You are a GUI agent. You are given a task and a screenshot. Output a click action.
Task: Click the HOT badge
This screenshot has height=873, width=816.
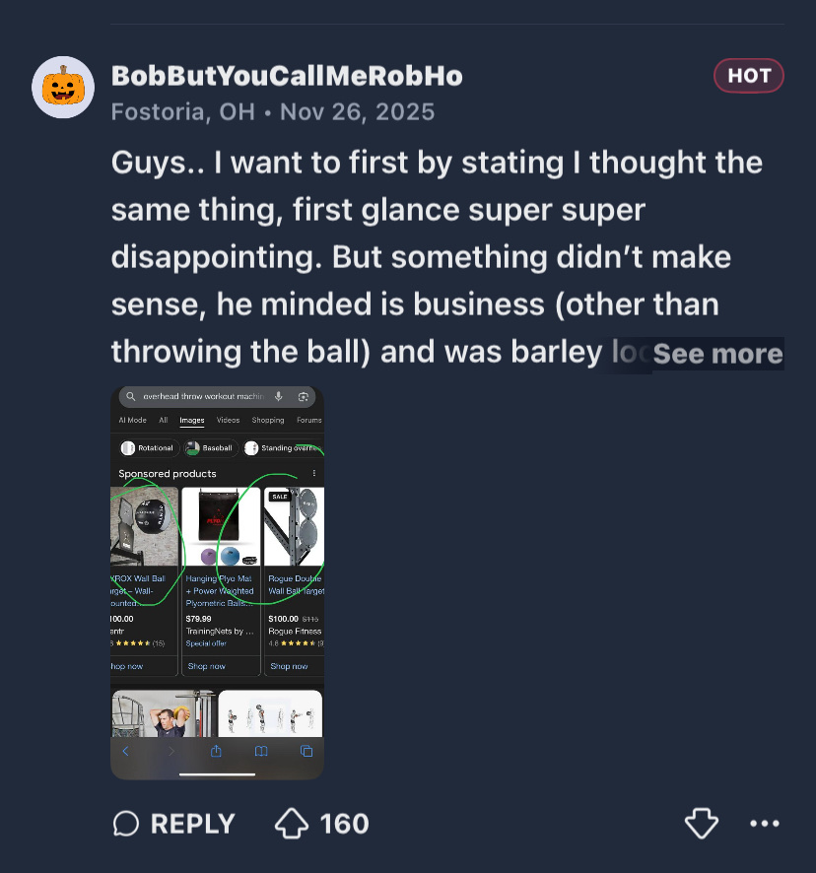pos(749,76)
